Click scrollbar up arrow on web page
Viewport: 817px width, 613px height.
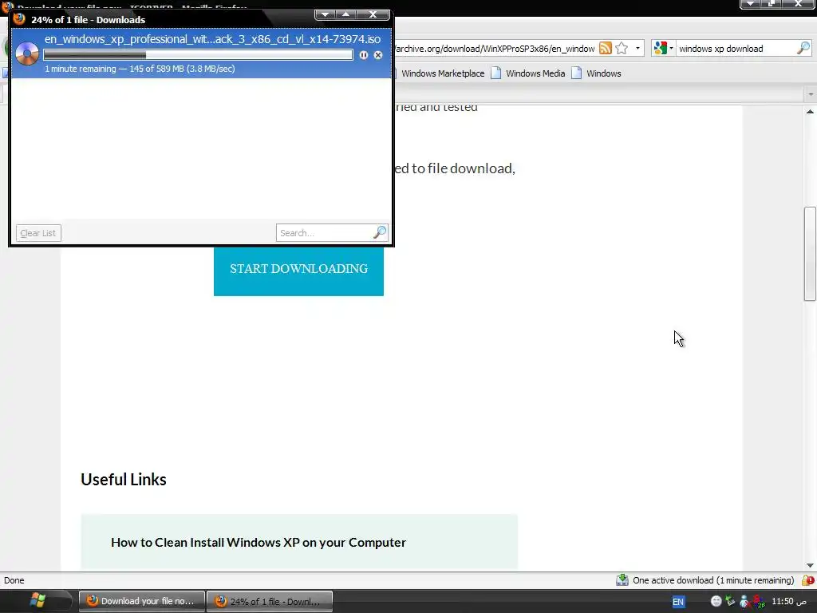pos(810,112)
